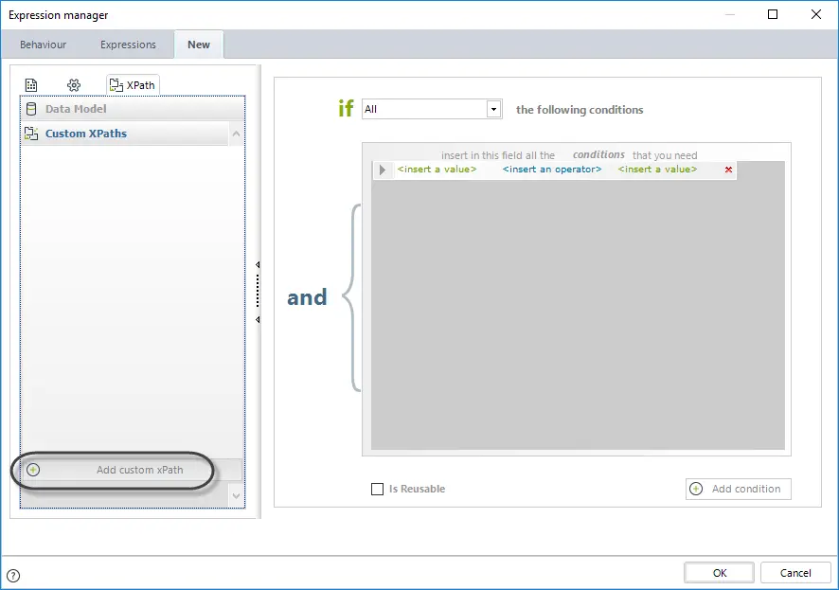Click the first 'insert a value' placeholder

point(437,170)
